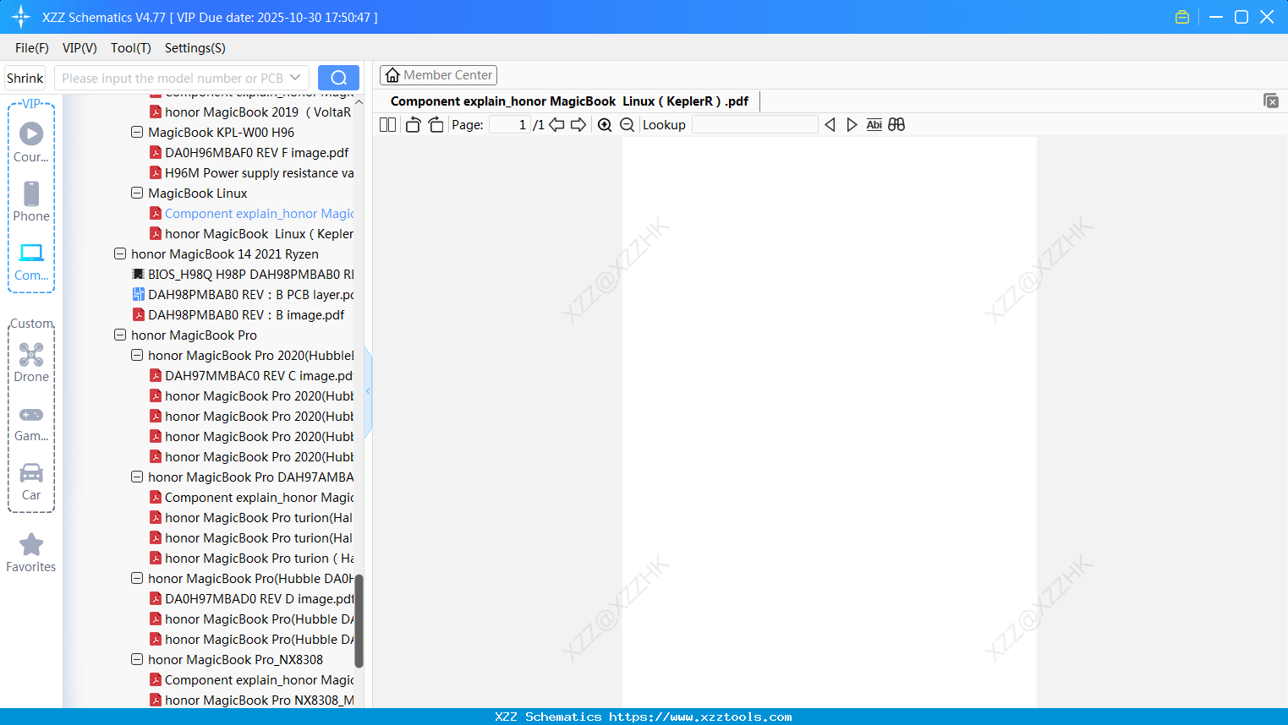
Task: Open DA0H96MBAF0 REV F image.pdf
Action: pyautogui.click(x=257, y=153)
